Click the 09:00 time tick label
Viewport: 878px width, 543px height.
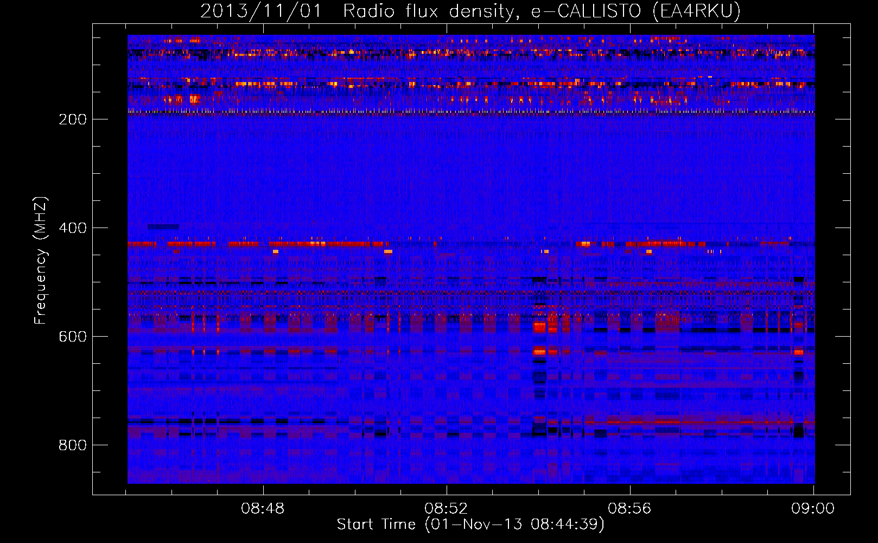click(813, 509)
